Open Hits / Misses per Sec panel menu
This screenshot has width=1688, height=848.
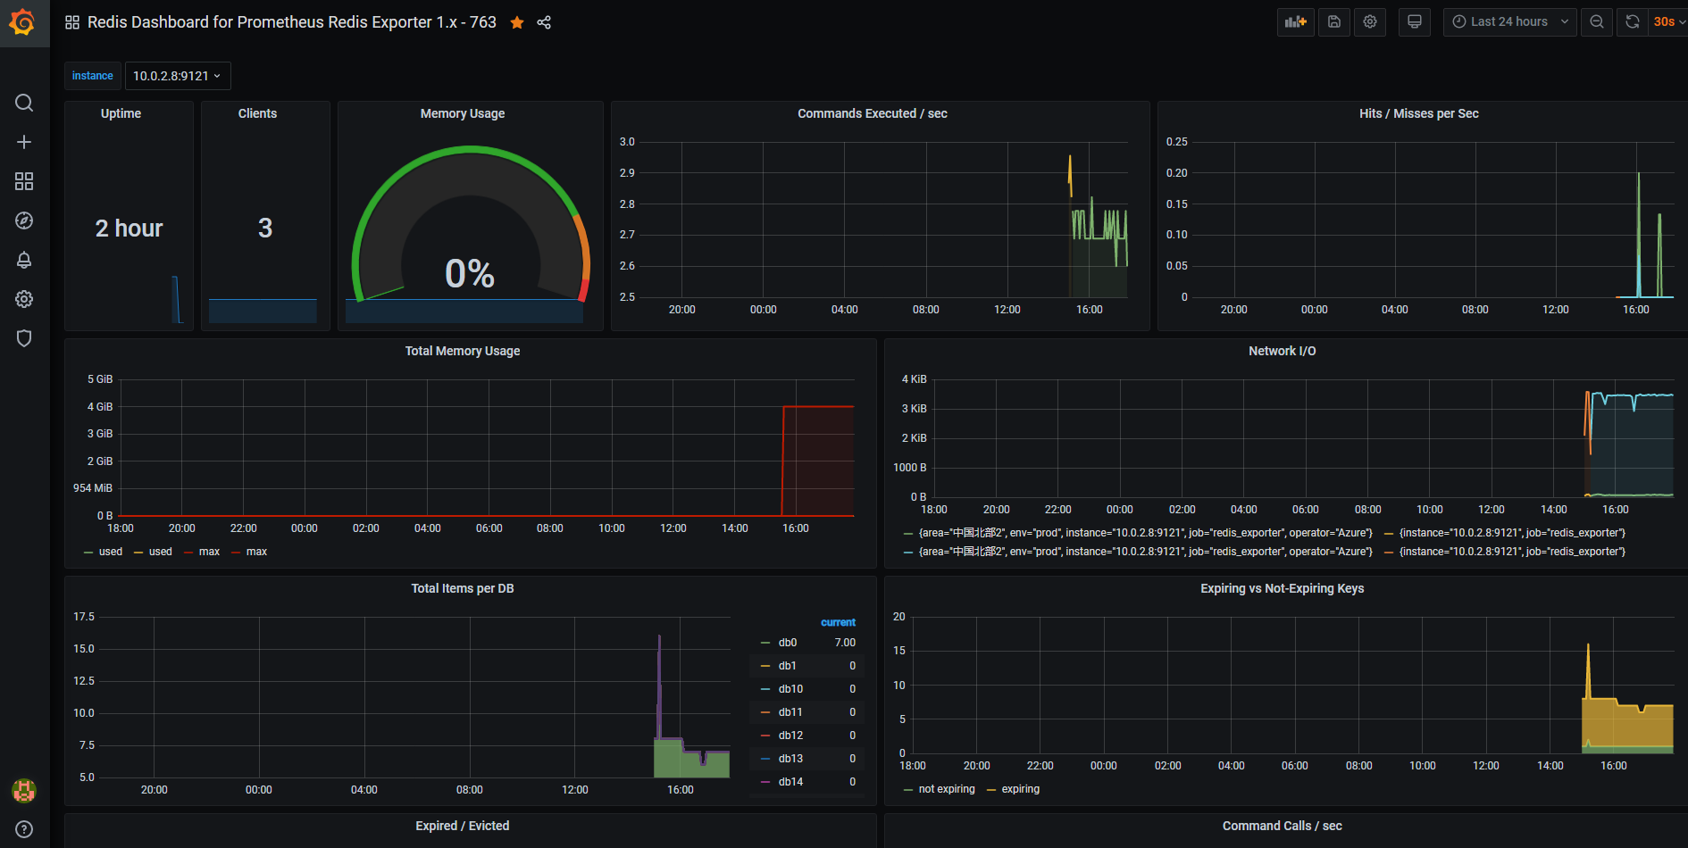tap(1419, 113)
